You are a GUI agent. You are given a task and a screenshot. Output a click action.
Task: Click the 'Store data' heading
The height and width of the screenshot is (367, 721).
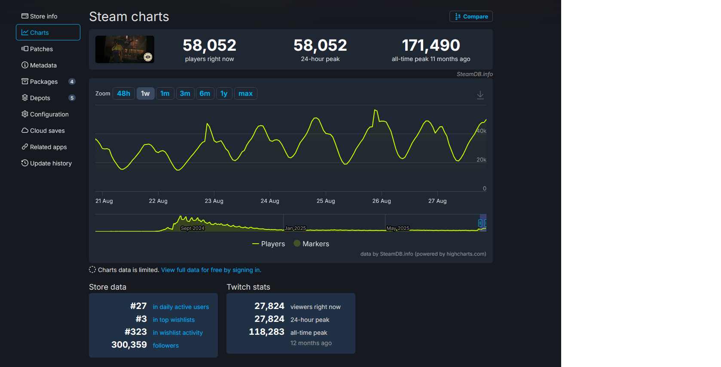[107, 287]
